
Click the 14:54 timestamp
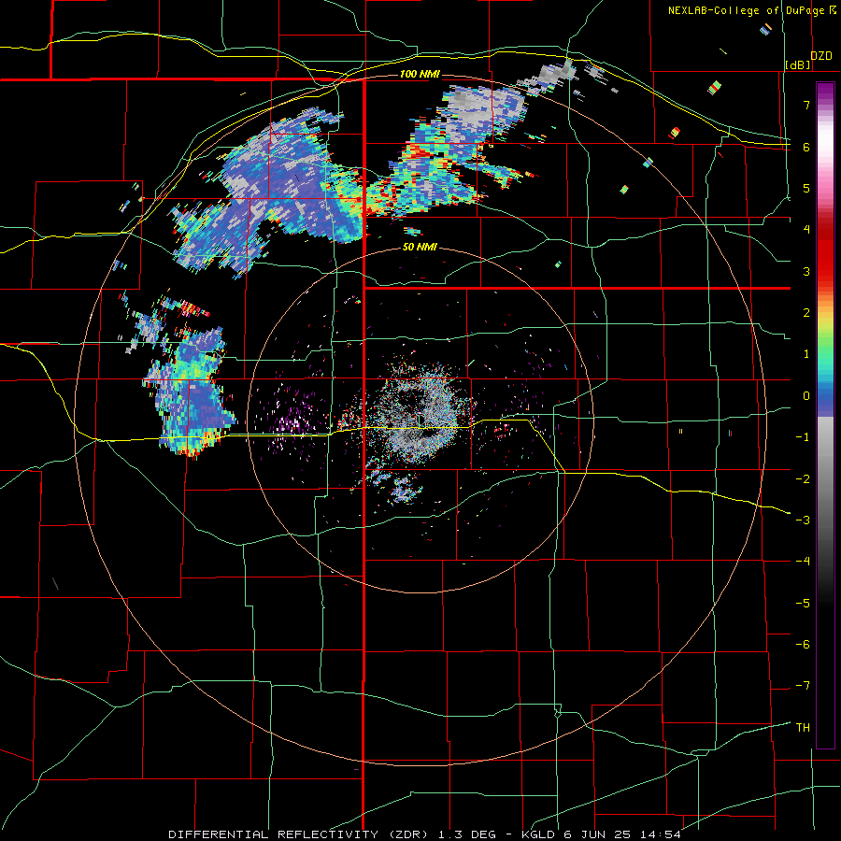[x=662, y=834]
